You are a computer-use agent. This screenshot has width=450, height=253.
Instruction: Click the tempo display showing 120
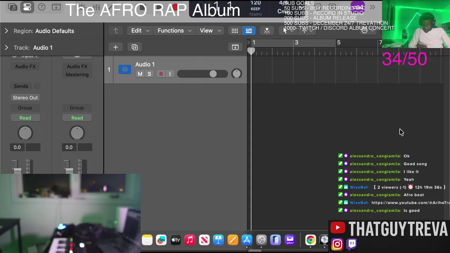(x=256, y=4)
